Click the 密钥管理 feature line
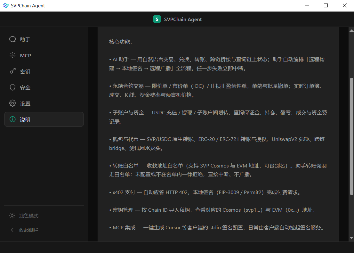Screen dimensions: 354x253 (213, 210)
